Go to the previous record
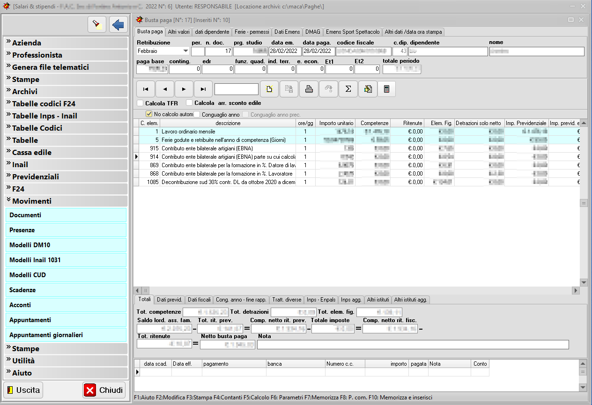Screen dimensions: 592x405 tap(165, 89)
